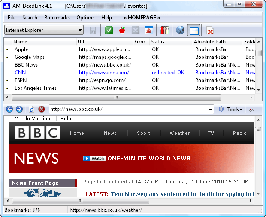Open the BBC Sport nav link
Screen dimensions: 266x217
coord(144,133)
